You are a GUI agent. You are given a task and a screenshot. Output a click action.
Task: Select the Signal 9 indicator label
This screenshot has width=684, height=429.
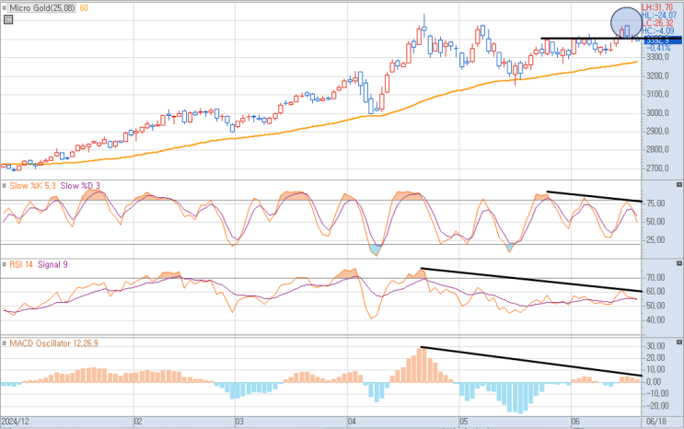52,264
